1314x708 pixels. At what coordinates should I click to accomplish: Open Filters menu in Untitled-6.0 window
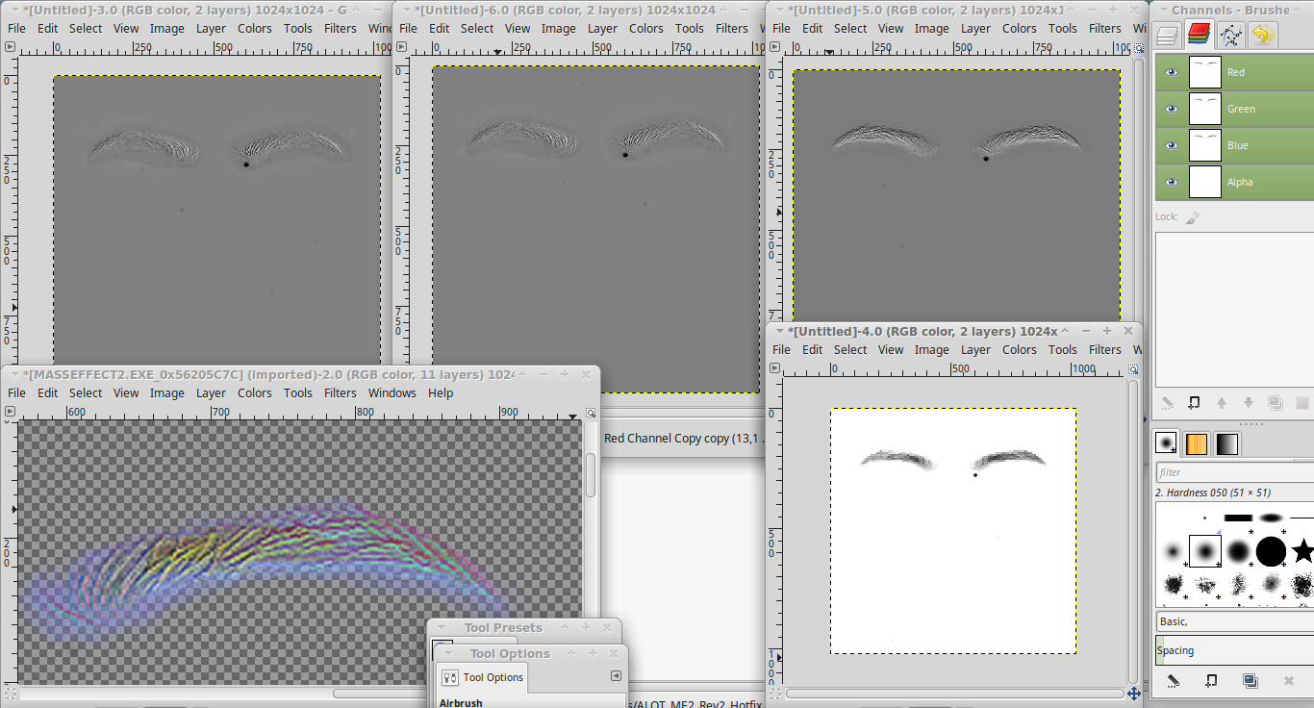[732, 28]
